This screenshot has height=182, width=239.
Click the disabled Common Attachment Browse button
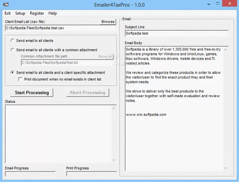[x=105, y=57]
